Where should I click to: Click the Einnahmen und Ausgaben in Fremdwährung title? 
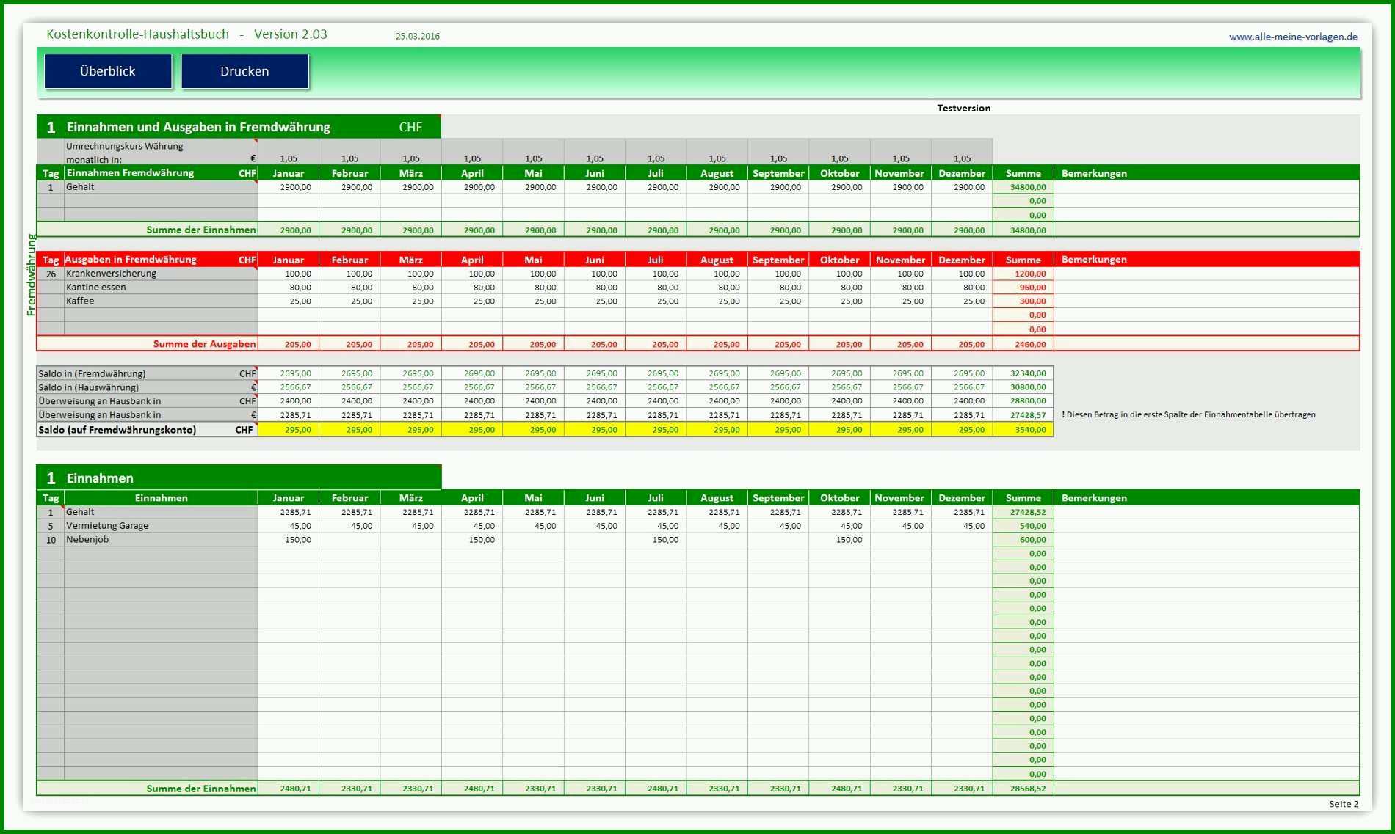pyautogui.click(x=198, y=127)
